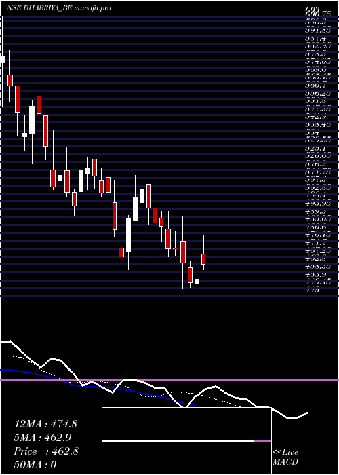The height and width of the screenshot is (475, 339).
Task: Click the NSE DHABRIYA_BE munafa.pro chart title
Action: click(59, 8)
